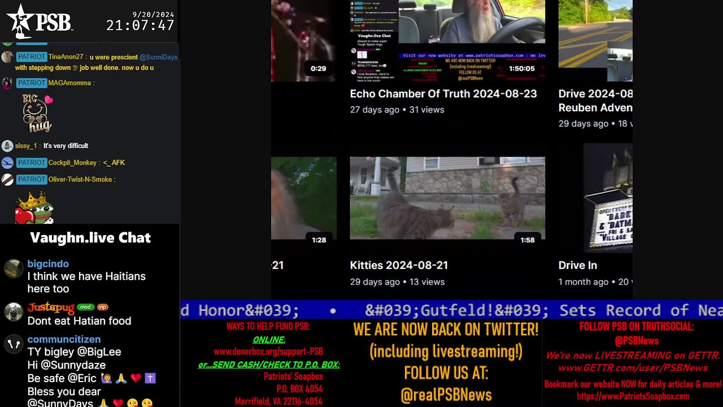Click username bigcindo in Vaughn.live chat
The width and height of the screenshot is (723, 407).
point(48,264)
